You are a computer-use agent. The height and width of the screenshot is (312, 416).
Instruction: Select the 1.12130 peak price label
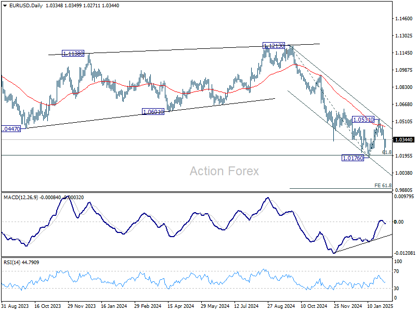(x=274, y=46)
